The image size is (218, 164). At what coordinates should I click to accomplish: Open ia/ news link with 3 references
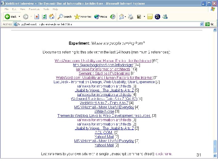[x=104, y=120]
